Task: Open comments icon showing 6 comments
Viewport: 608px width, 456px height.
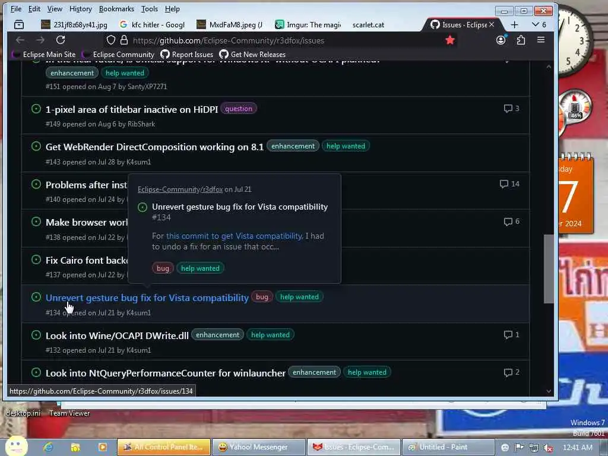Action: pos(508,222)
